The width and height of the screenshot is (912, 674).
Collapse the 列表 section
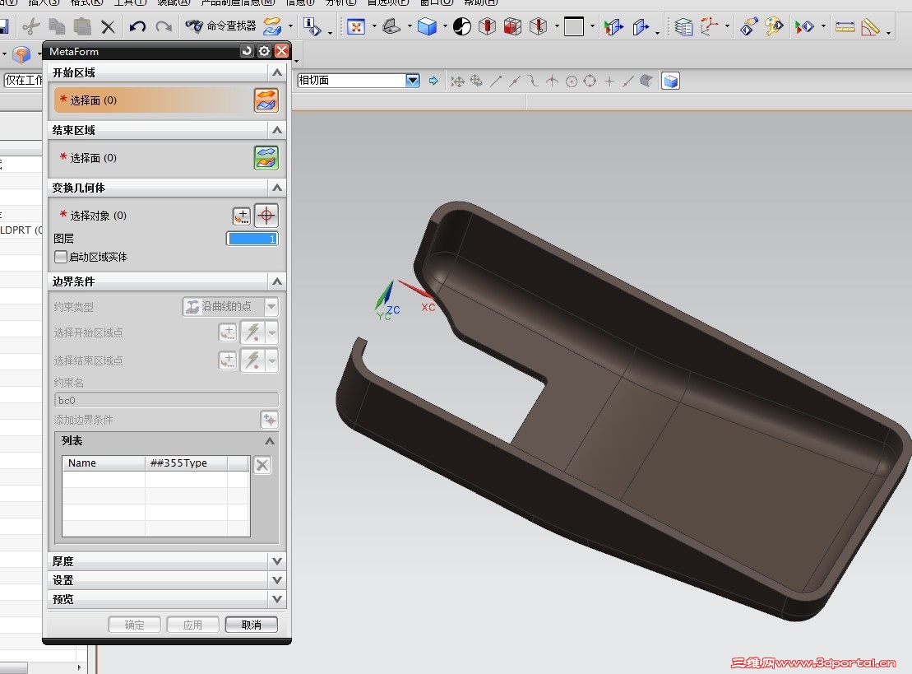pos(269,440)
